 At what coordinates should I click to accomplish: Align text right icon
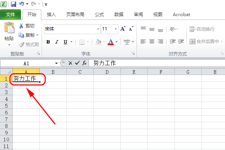[x=160, y=42]
